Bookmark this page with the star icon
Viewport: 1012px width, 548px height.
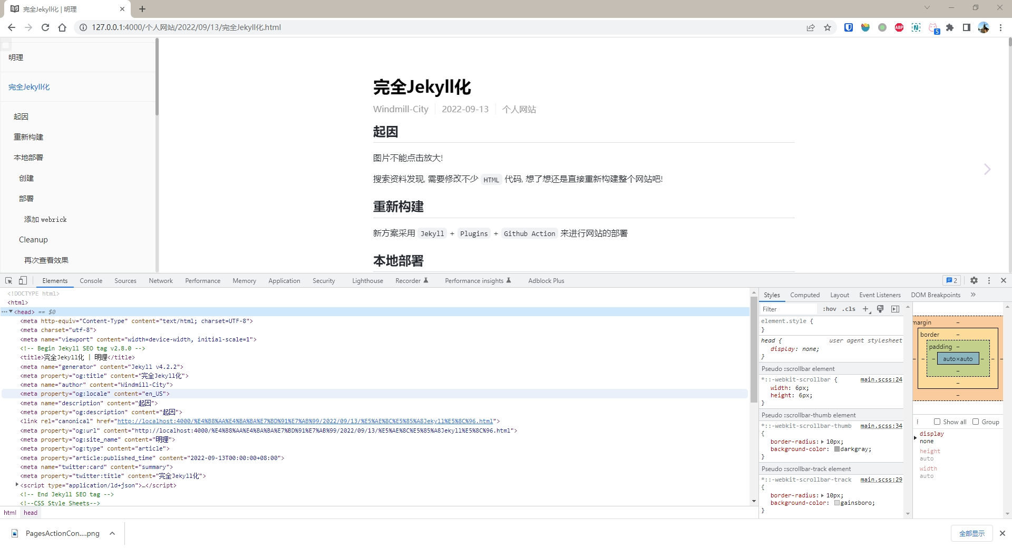point(828,27)
